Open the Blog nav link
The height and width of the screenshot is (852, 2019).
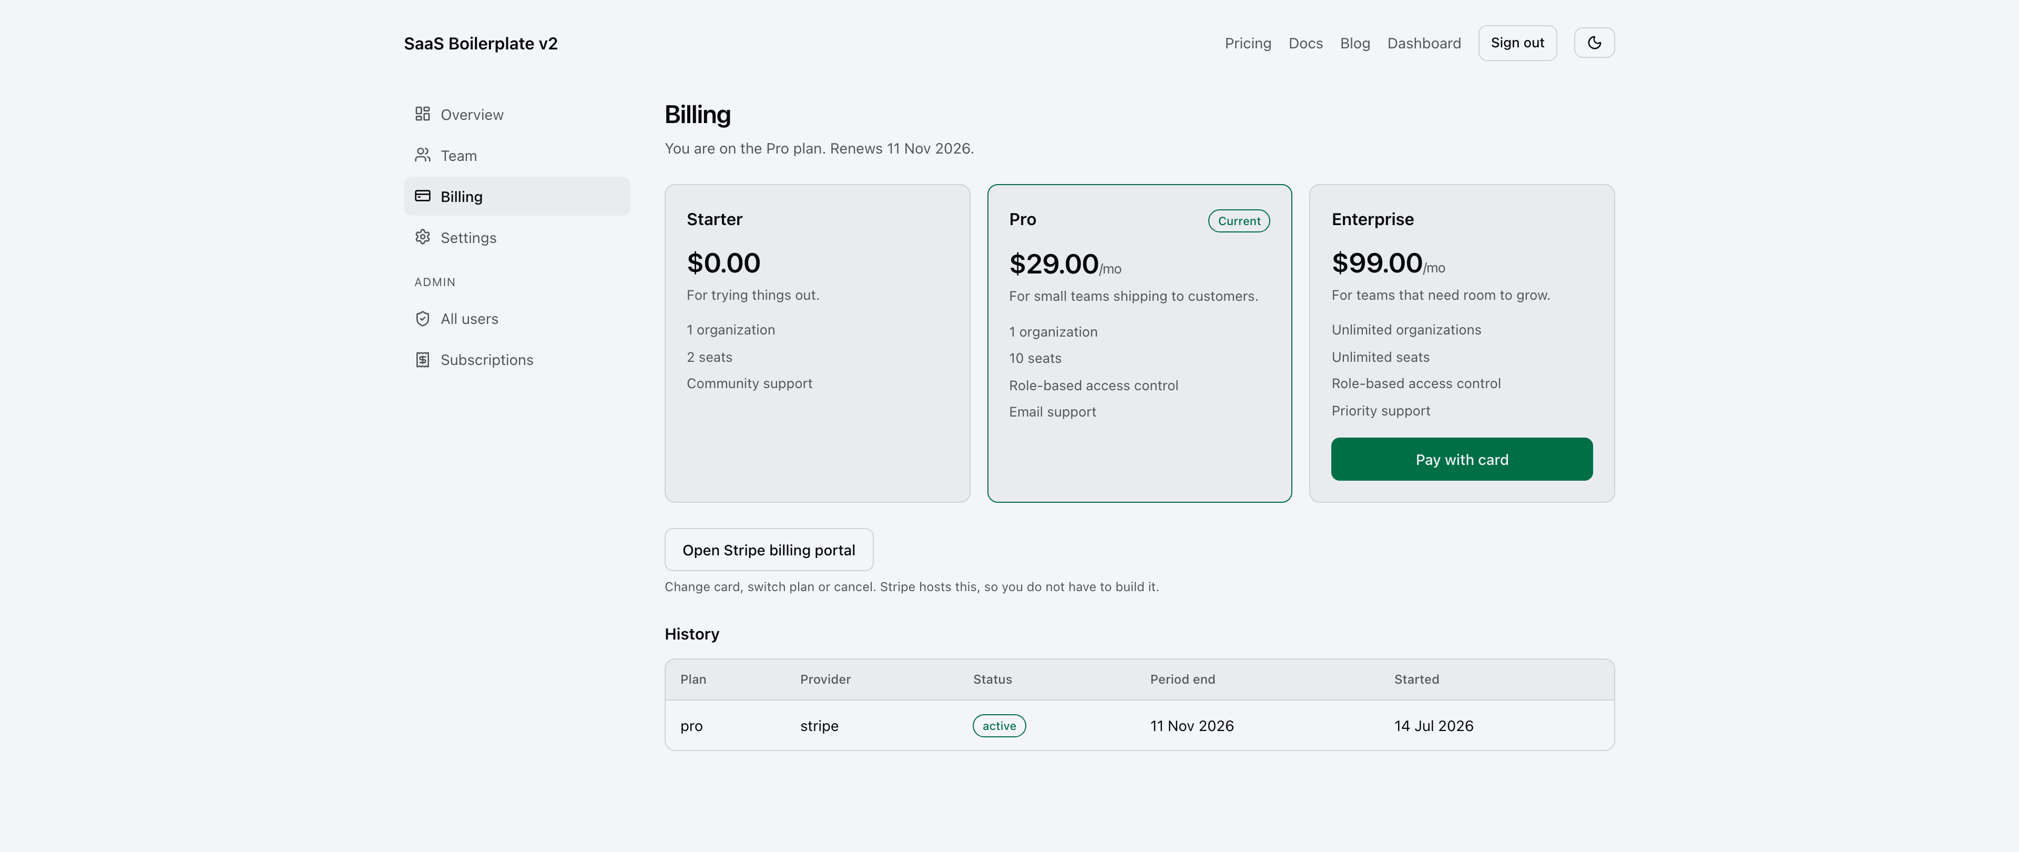coord(1354,43)
